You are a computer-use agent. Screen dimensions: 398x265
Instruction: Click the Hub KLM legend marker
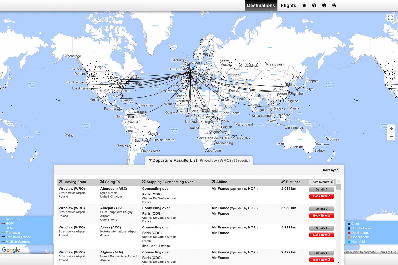coord(349,242)
